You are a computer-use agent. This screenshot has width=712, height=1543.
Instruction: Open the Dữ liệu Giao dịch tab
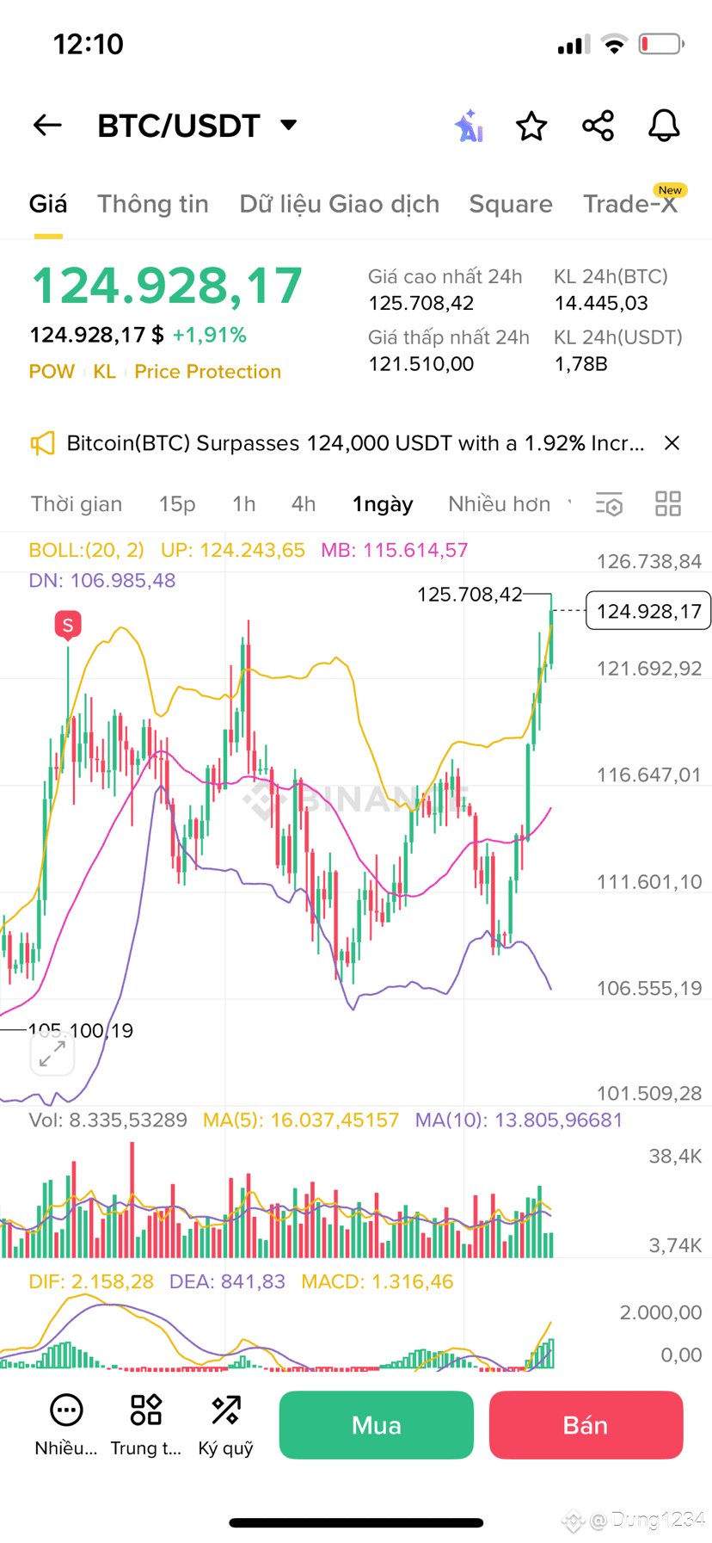[x=340, y=204]
